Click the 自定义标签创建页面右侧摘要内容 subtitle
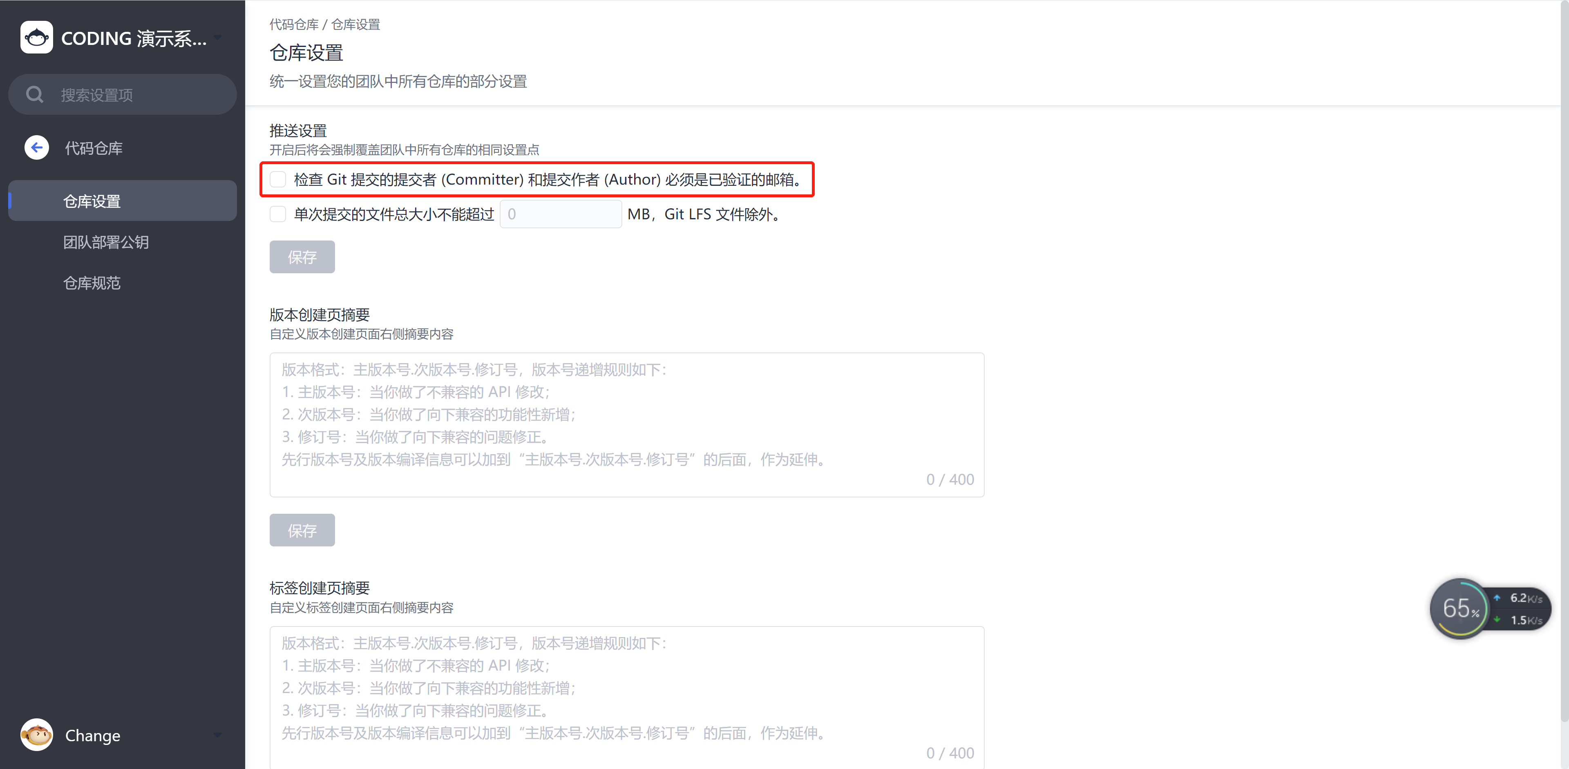Viewport: 1569px width, 769px height. coord(362,608)
